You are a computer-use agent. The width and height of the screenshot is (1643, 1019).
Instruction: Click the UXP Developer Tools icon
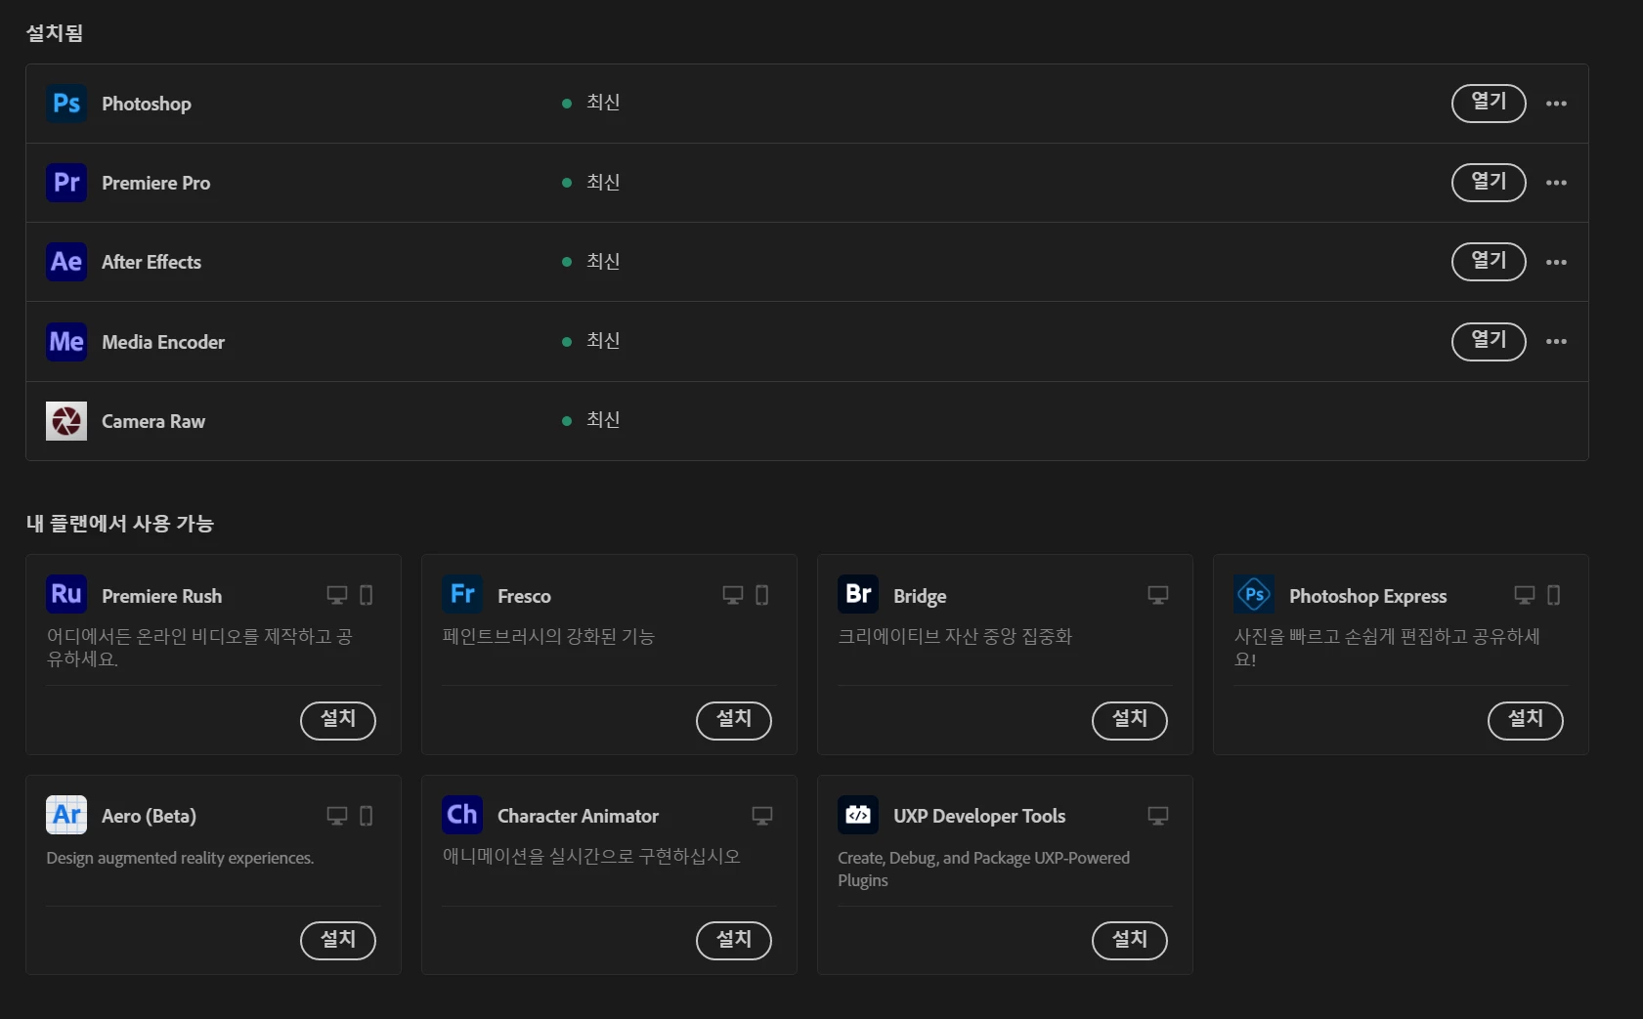[x=858, y=815]
